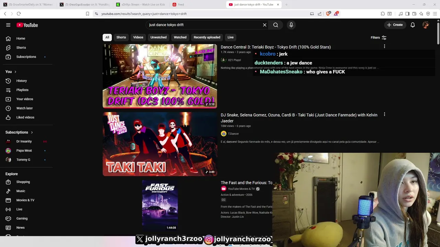
Task: Expand the Subscriptions section header
Action: pos(19,132)
